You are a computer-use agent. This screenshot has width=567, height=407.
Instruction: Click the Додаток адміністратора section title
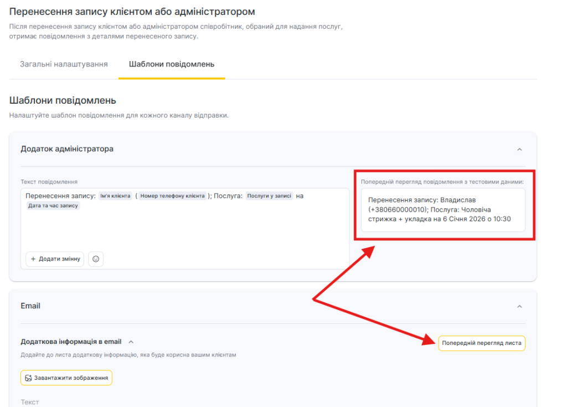pyautogui.click(x=67, y=149)
